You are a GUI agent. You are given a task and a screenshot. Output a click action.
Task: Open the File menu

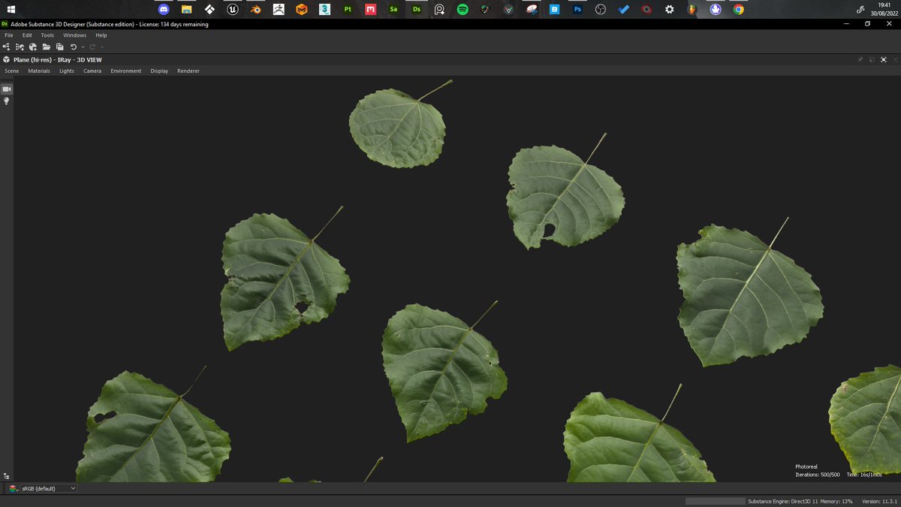(x=9, y=35)
